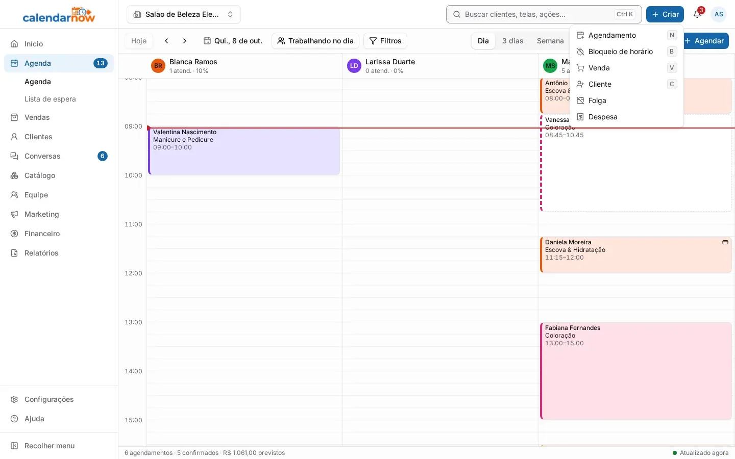Go to next day arrow
Image resolution: width=735 pixels, height=459 pixels.
185,41
